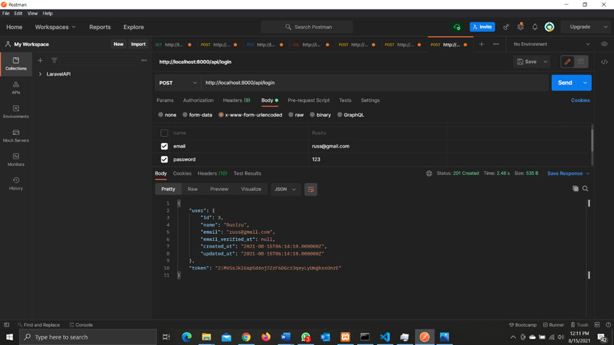The height and width of the screenshot is (345, 614).
Task: Open the APIs sidebar panel
Action: 16,88
